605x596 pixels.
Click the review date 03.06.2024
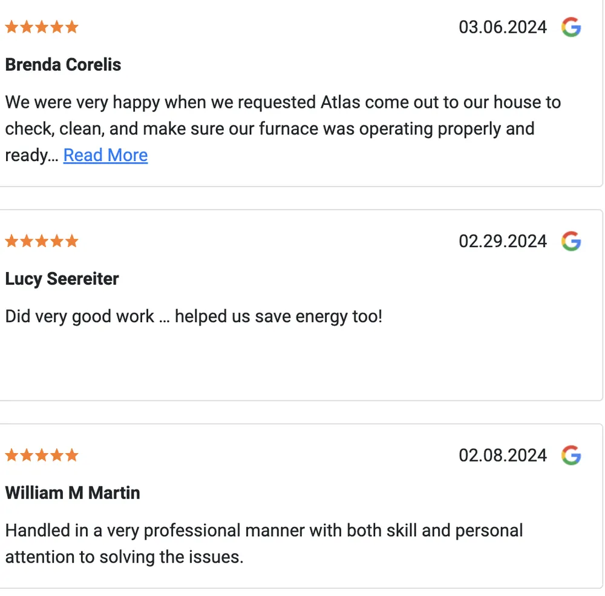[503, 27]
